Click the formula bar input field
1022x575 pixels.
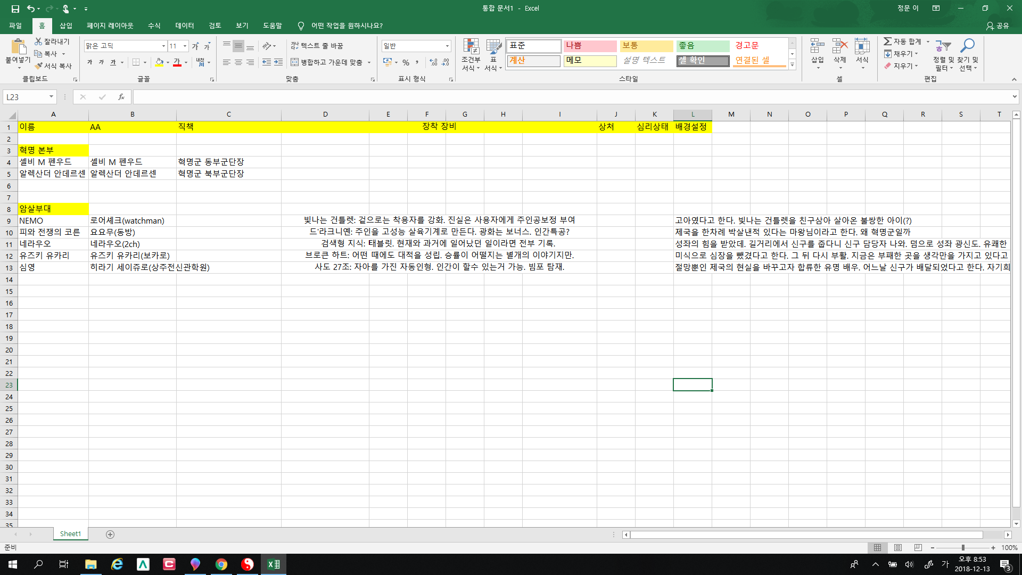click(x=570, y=97)
